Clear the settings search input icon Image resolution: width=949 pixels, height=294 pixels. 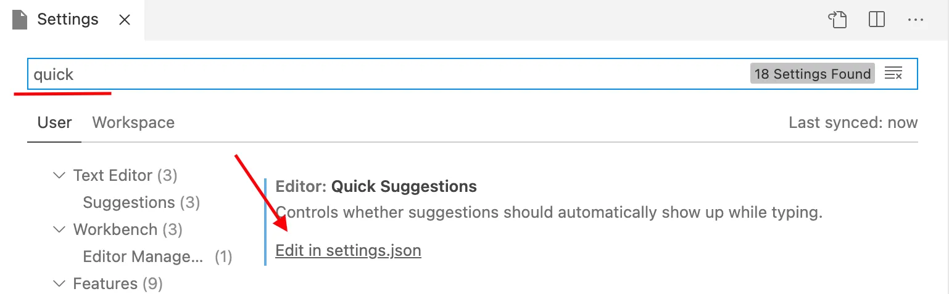point(893,74)
